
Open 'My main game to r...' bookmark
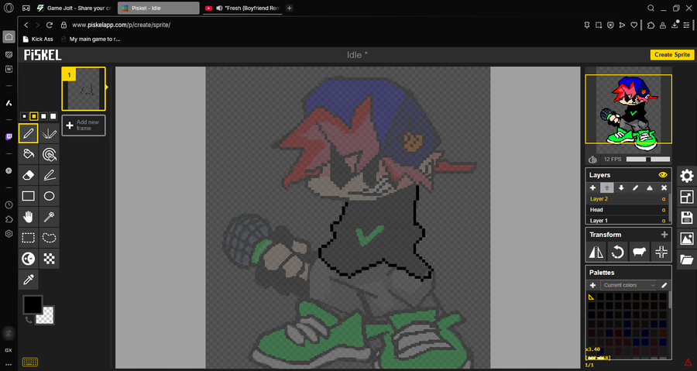pos(91,39)
